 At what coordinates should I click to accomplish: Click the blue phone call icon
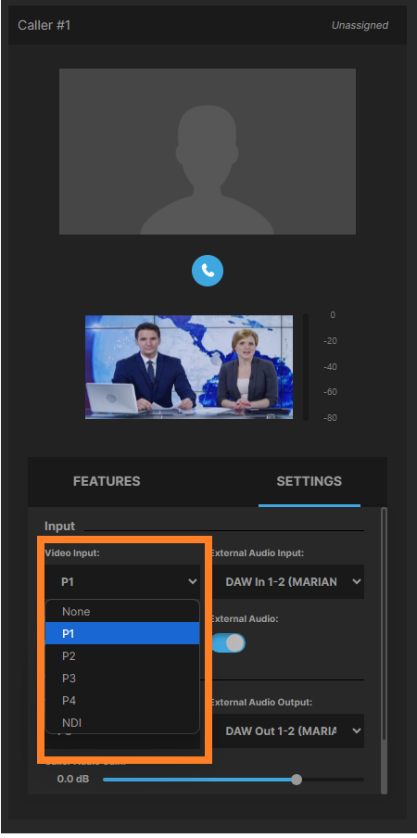pos(208,271)
